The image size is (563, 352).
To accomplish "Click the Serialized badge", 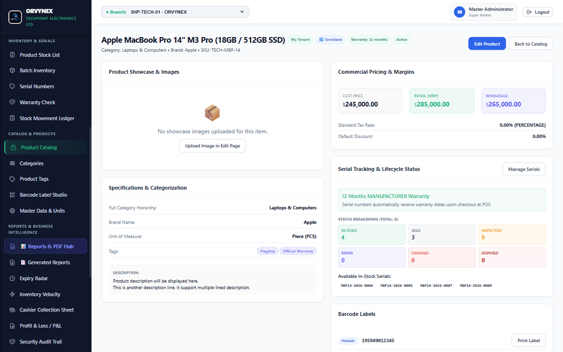I will coord(330,39).
